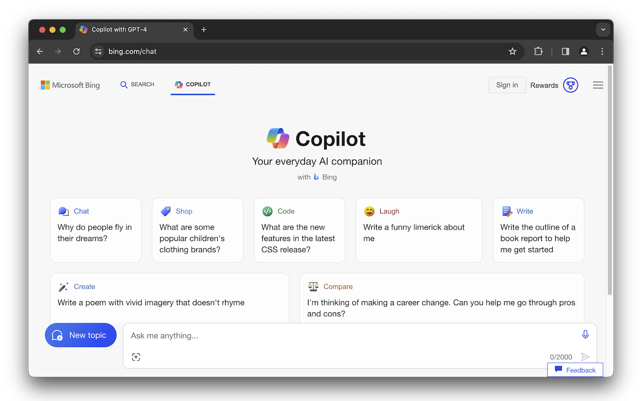
Task: Open the Rewards link
Action: (x=544, y=85)
